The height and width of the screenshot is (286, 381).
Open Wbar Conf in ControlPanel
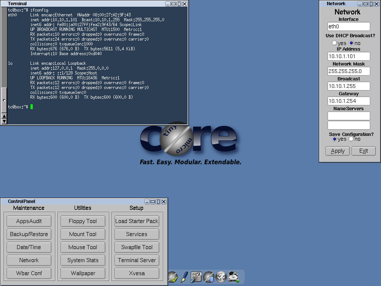(x=29, y=273)
